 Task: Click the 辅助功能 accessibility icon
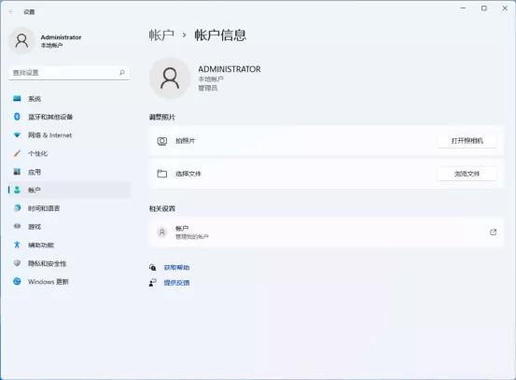(x=17, y=245)
